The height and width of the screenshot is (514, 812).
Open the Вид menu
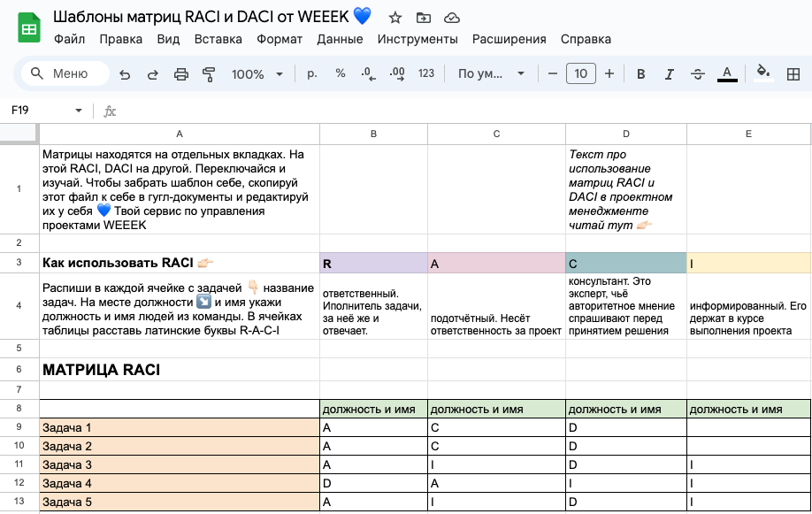tap(168, 40)
